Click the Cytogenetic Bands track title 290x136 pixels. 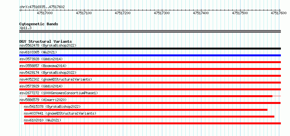point(39,24)
